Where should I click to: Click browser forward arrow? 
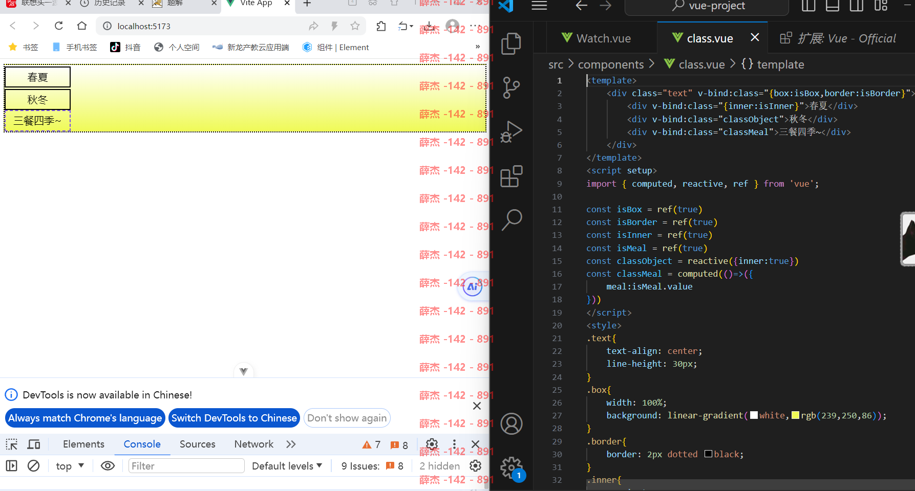(x=35, y=26)
